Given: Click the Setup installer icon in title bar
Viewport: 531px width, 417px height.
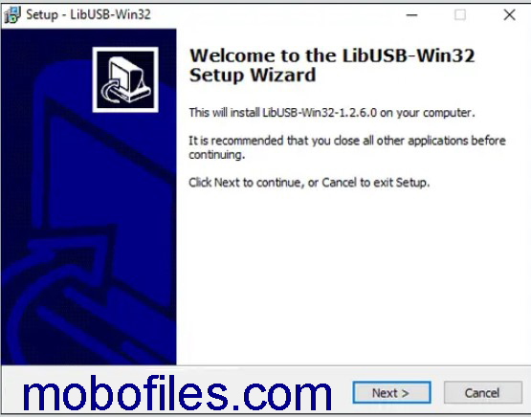Looking at the screenshot, I should click(x=11, y=15).
